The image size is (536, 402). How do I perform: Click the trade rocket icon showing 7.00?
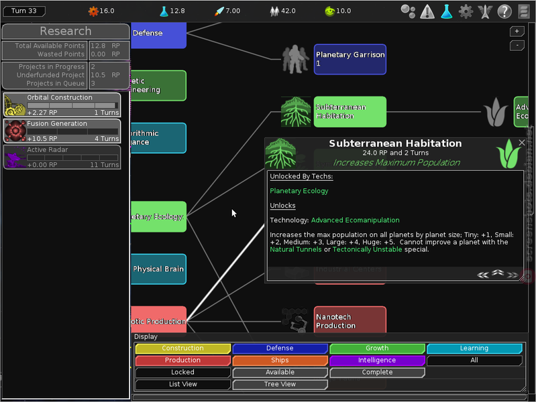[219, 11]
